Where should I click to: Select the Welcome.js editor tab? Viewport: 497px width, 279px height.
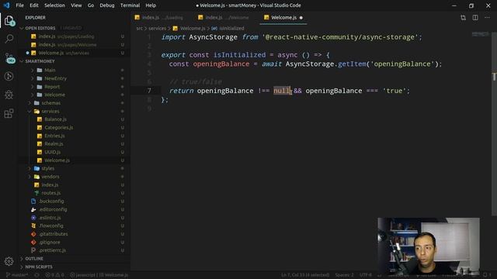click(x=283, y=18)
